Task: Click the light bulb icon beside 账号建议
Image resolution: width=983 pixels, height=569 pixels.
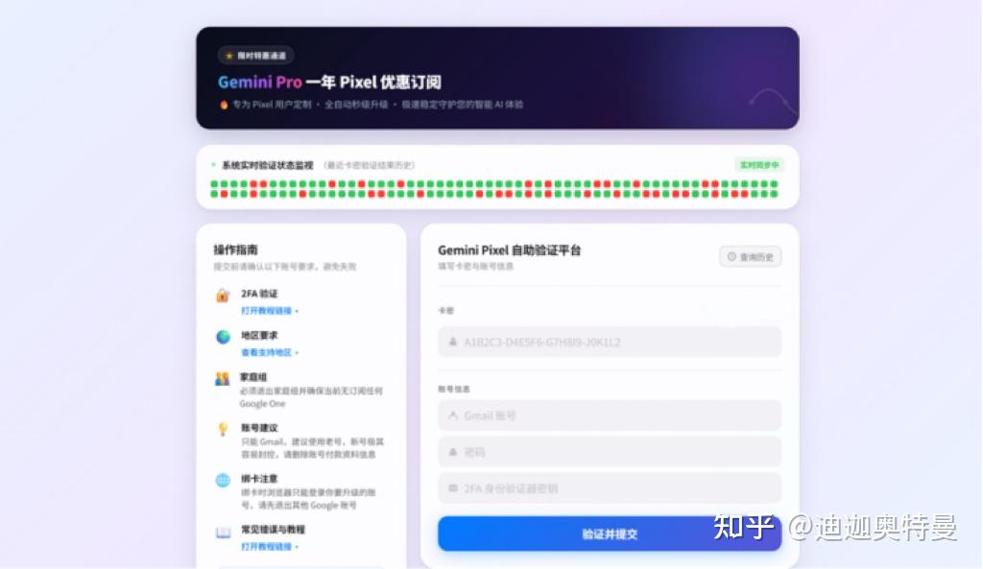Action: [223, 429]
